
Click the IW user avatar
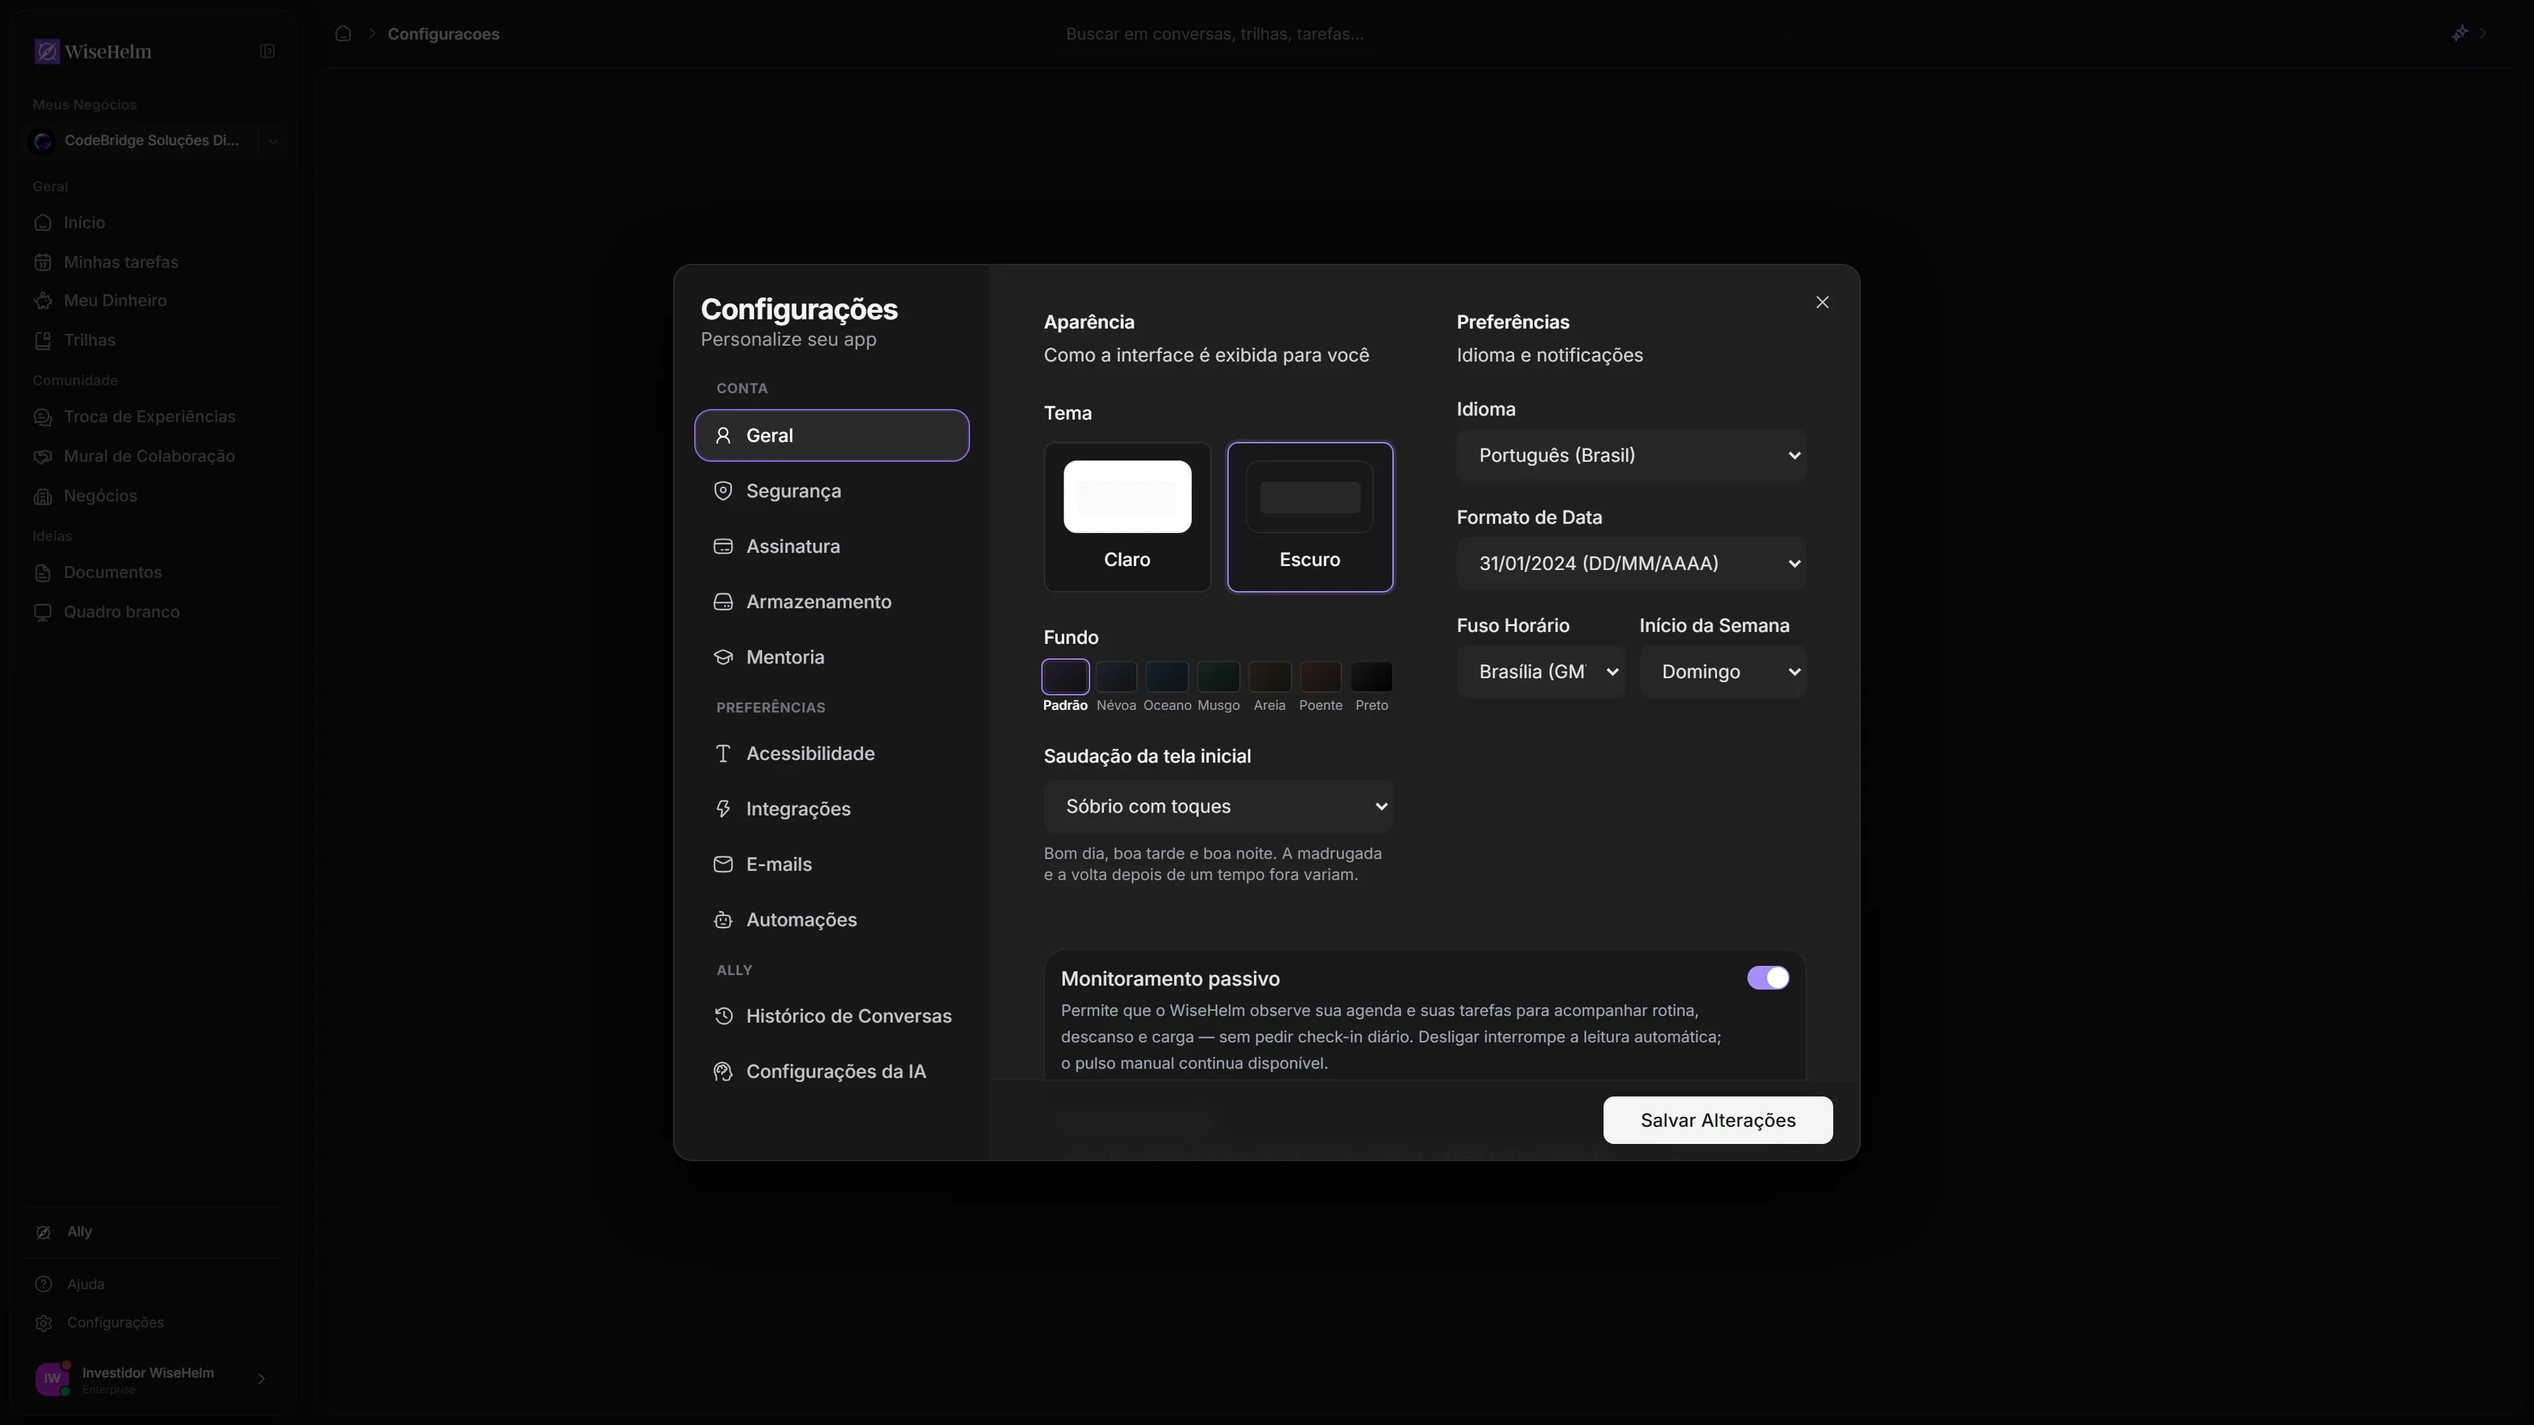(x=52, y=1379)
